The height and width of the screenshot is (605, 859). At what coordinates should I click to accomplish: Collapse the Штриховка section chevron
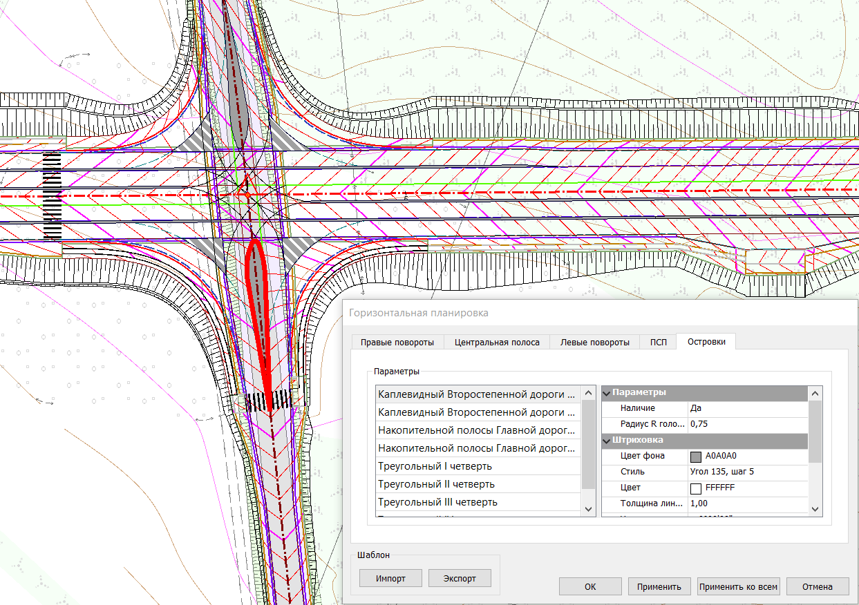(607, 440)
